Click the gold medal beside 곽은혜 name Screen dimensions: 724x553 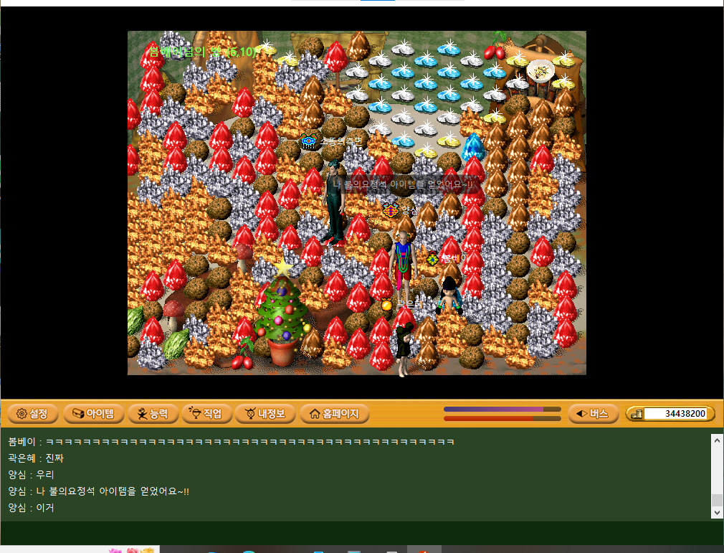386,305
